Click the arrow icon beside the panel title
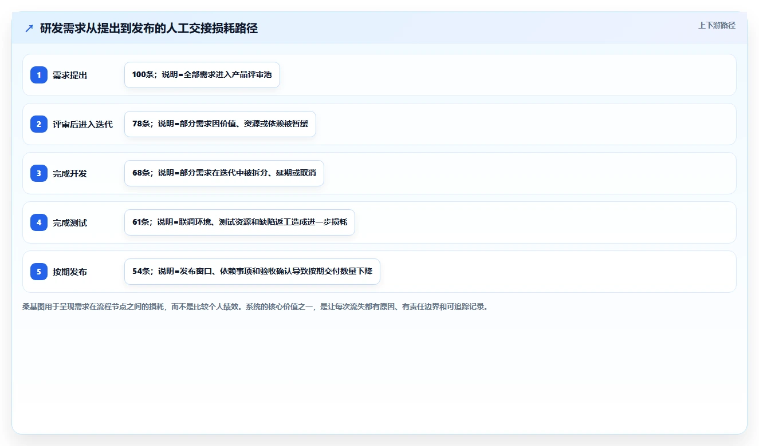The width and height of the screenshot is (759, 446). pos(29,28)
